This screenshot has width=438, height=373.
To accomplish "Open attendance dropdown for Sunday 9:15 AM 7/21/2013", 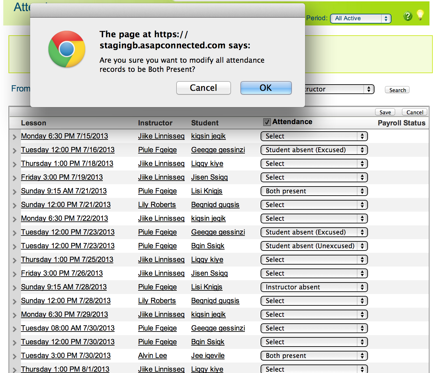I will [x=314, y=191].
